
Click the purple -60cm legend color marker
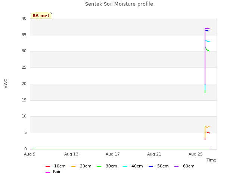[176, 167]
